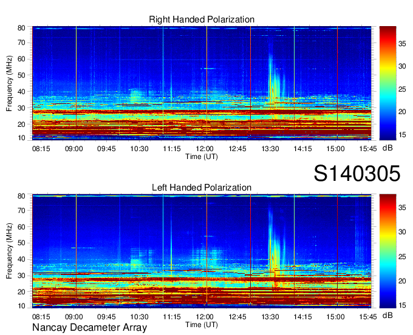Click the 60 MHz tick of Right Handed plot
This screenshot has height=335, width=413.
point(22,59)
